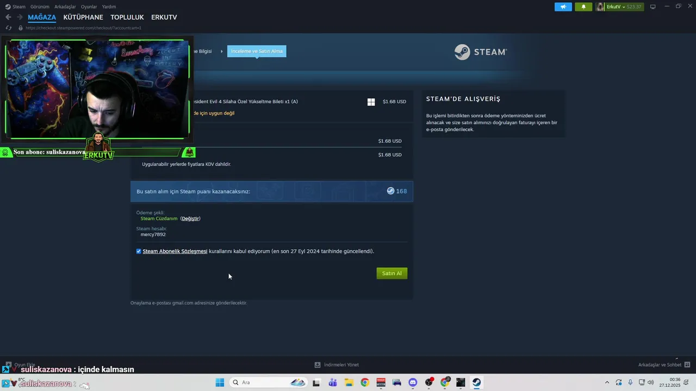696x391 pixels.
Task: Click the mercy7892 account name
Action: pyautogui.click(x=153, y=234)
